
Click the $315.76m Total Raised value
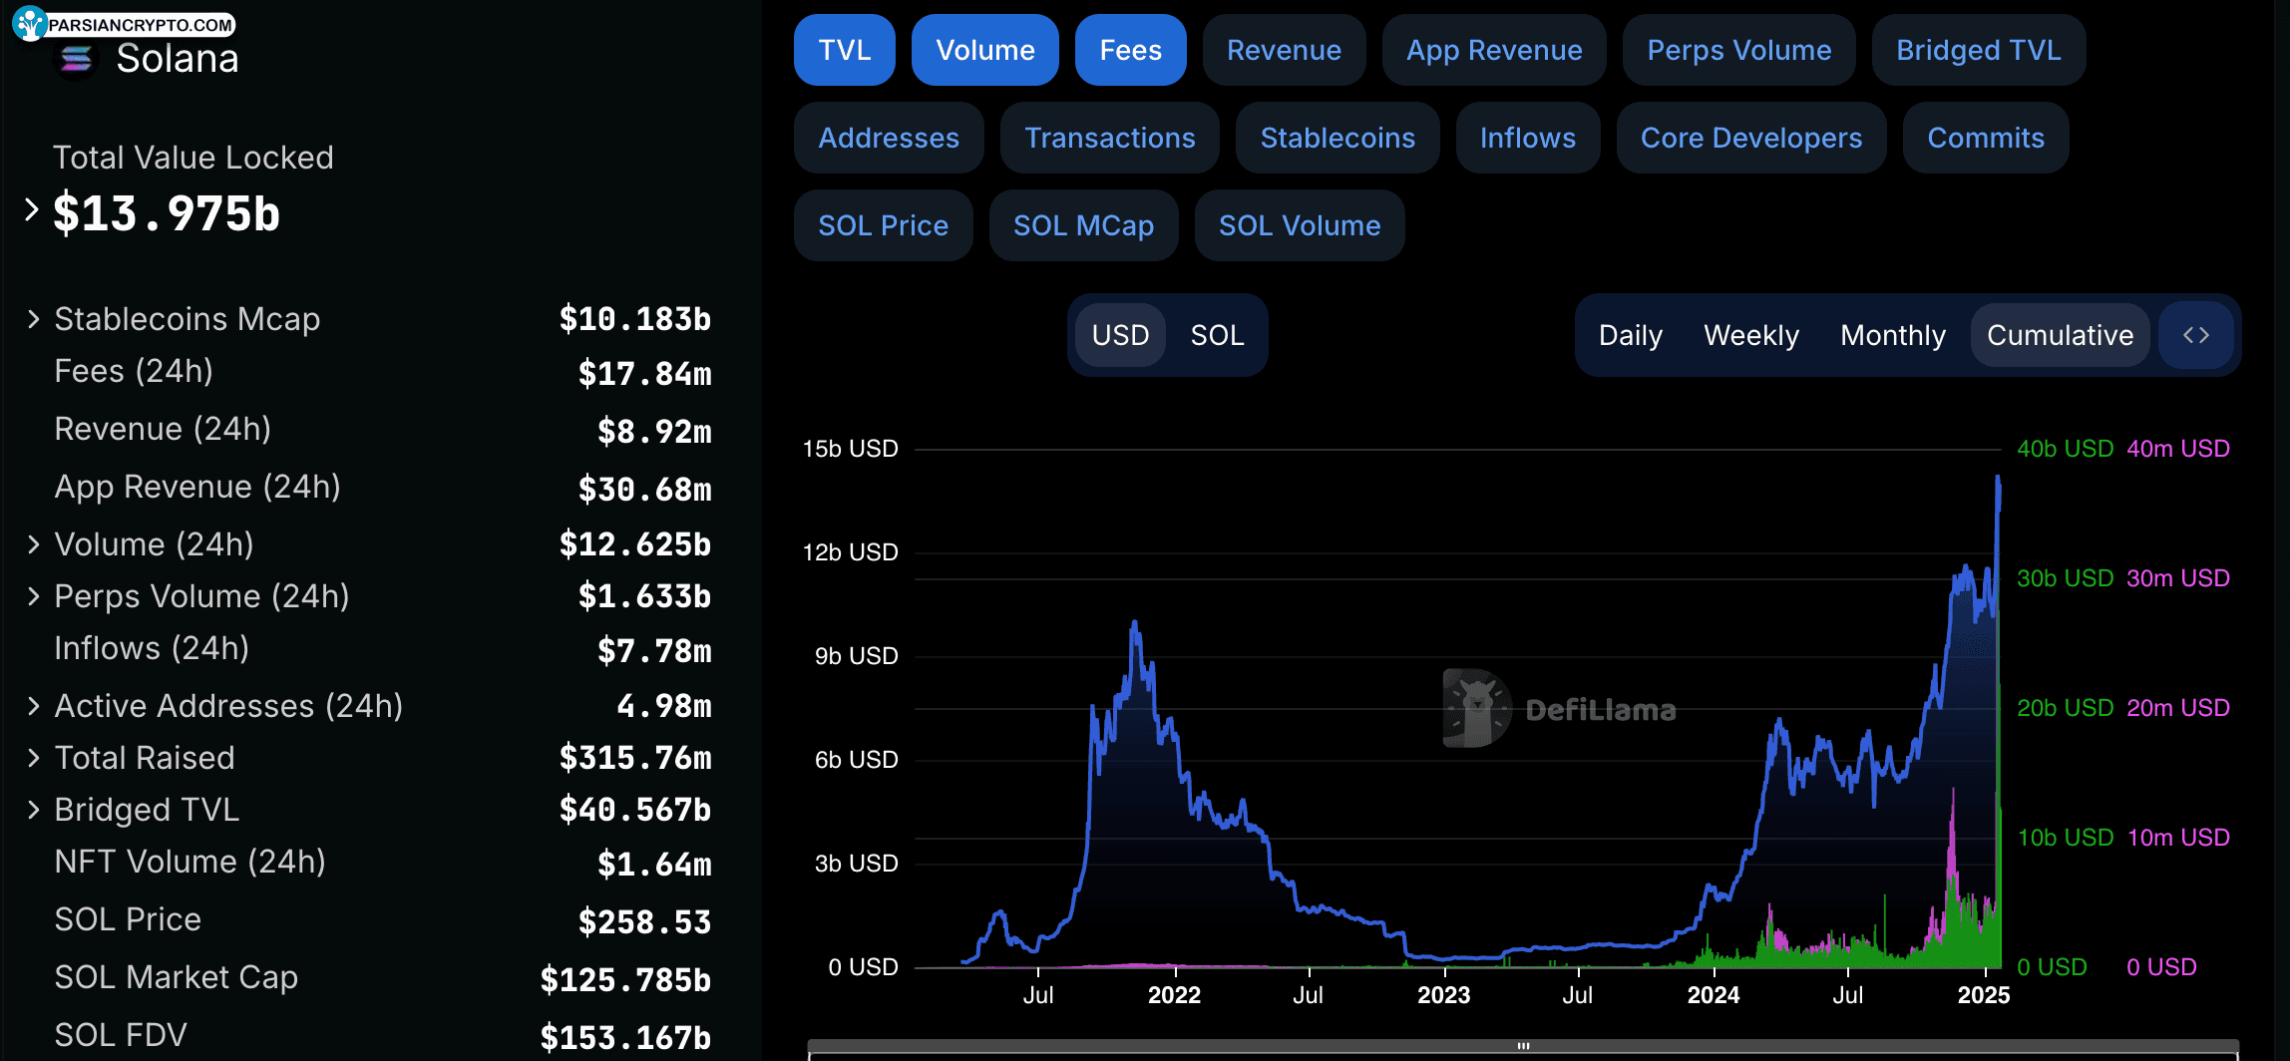[634, 758]
